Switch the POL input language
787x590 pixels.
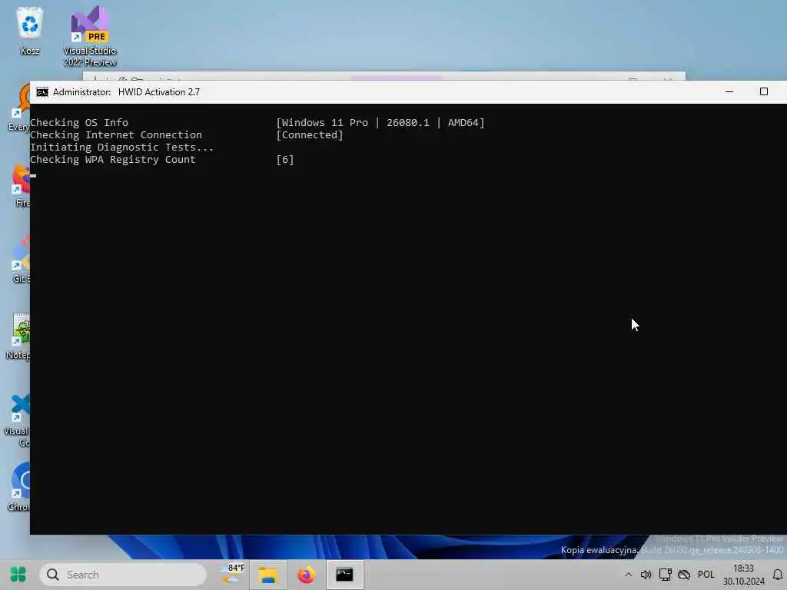706,575
